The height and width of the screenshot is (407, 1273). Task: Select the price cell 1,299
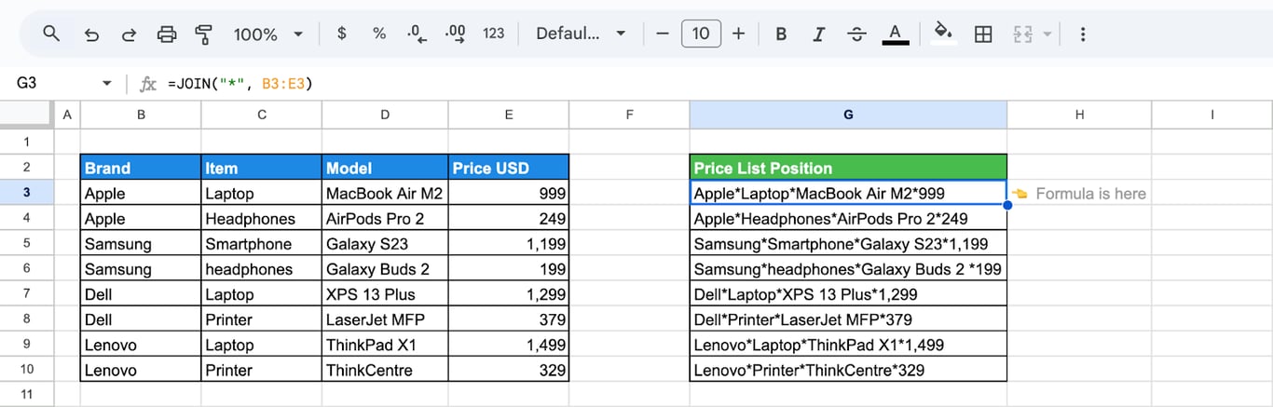coord(509,293)
